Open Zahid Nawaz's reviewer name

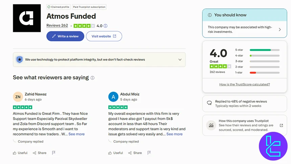(x=36, y=94)
